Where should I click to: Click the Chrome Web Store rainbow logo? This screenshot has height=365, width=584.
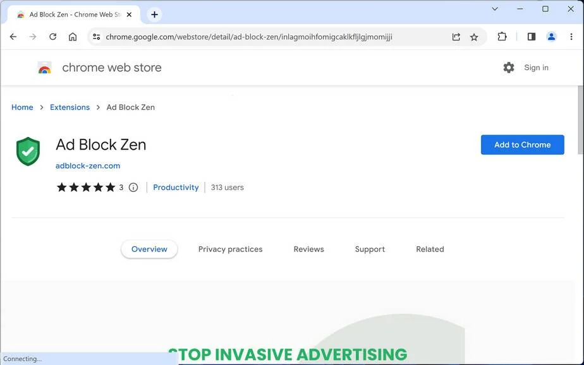tap(44, 68)
